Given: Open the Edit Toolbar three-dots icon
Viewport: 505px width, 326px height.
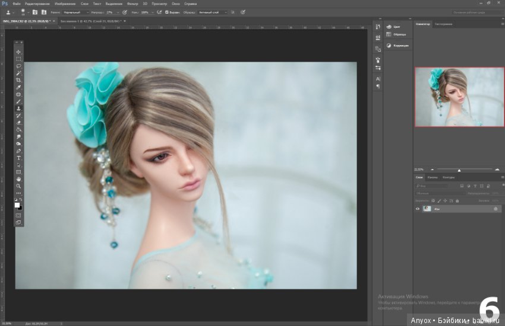Looking at the screenshot, I should tap(18, 193).
